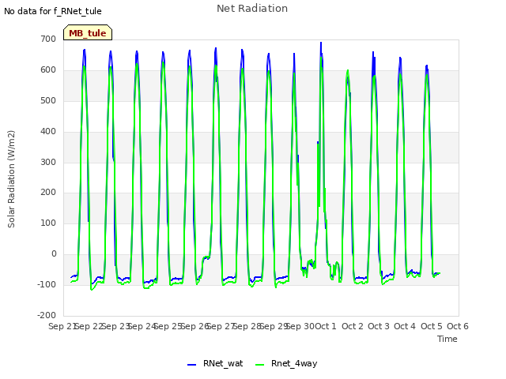The image size is (506, 379).
Task: Click the 700 y-axis tick label
Action: click(x=48, y=39)
